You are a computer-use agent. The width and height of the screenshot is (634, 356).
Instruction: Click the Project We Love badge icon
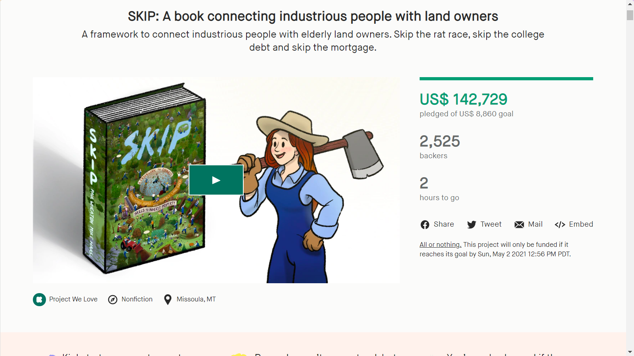(39, 299)
